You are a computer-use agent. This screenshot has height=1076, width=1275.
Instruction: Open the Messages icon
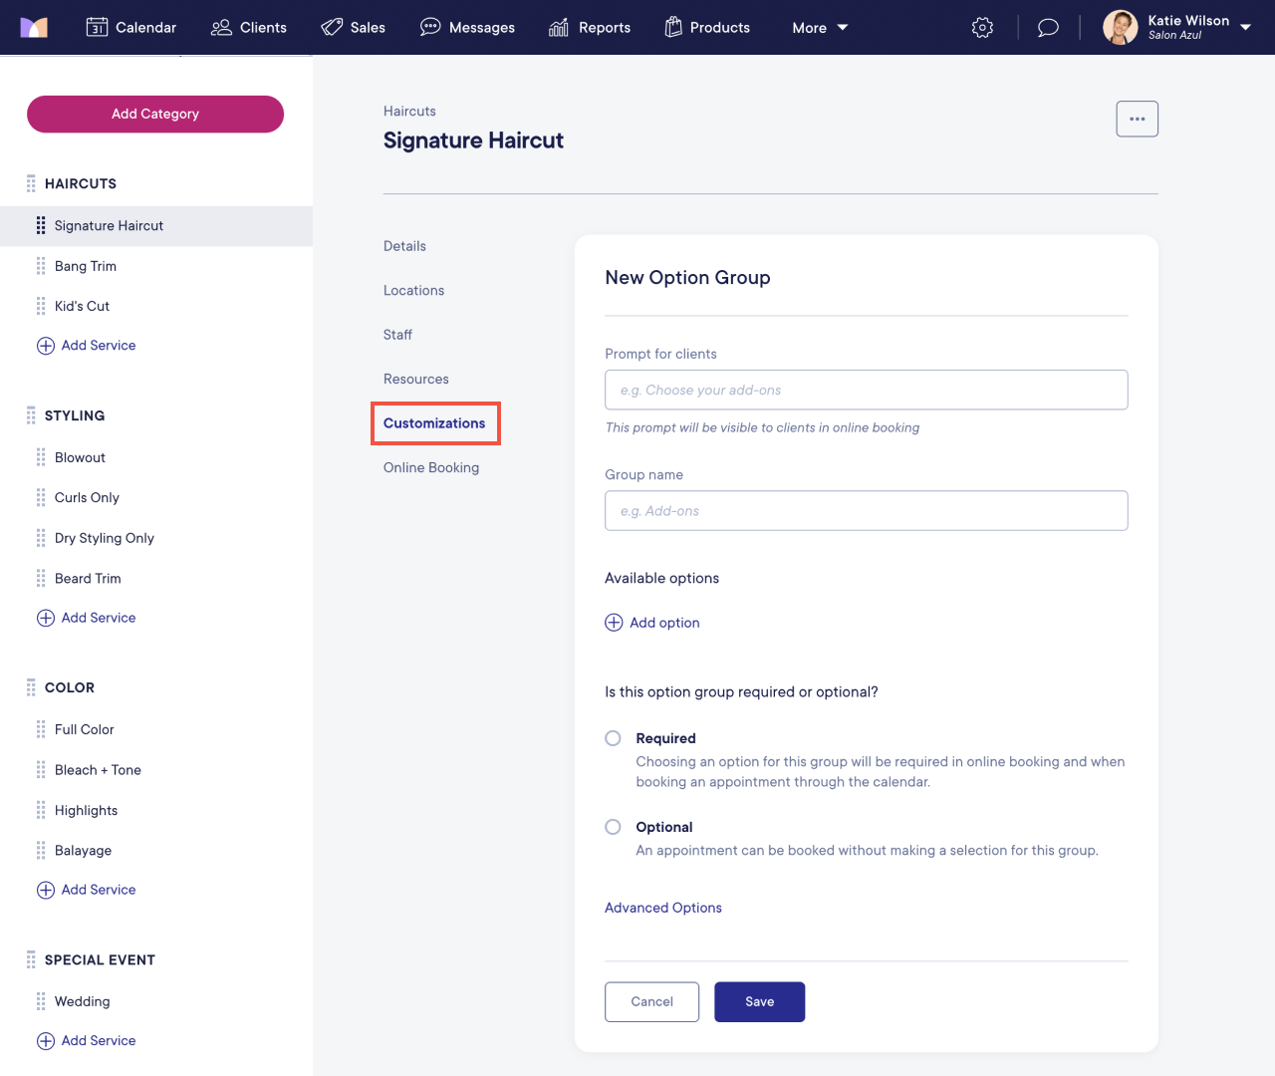pos(430,27)
